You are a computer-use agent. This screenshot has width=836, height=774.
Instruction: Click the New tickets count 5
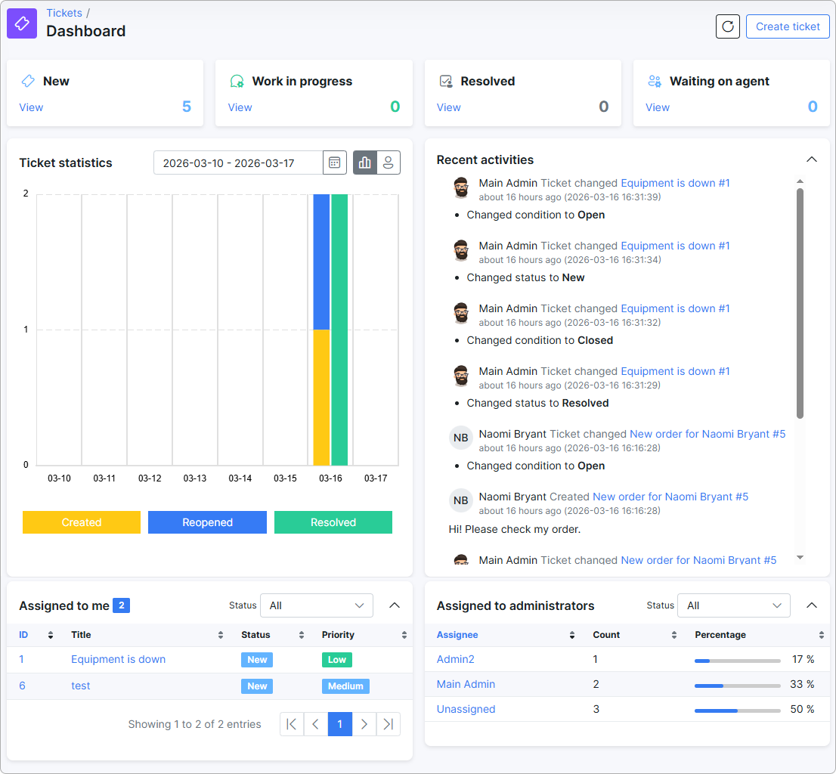pyautogui.click(x=187, y=107)
